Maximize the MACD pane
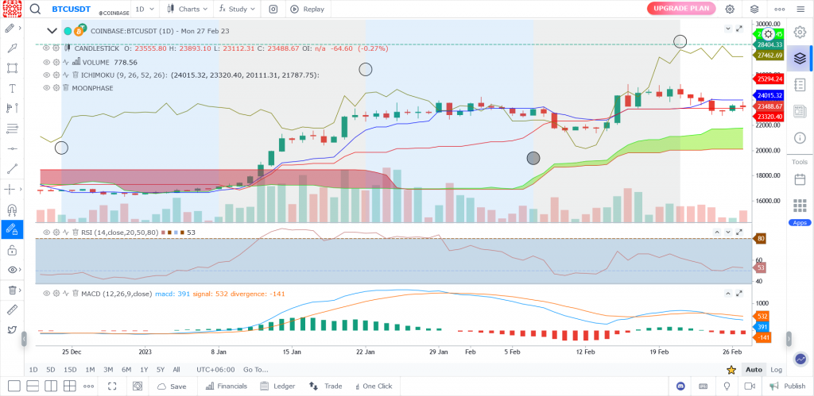This screenshot has height=396, width=814. (x=740, y=294)
